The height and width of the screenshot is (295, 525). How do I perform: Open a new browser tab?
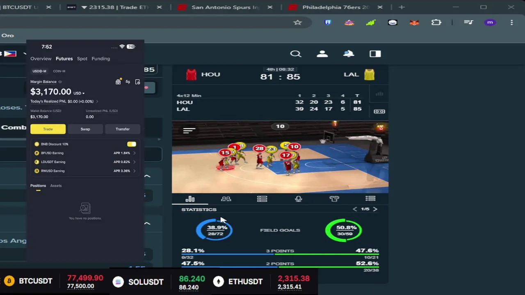pos(402,7)
